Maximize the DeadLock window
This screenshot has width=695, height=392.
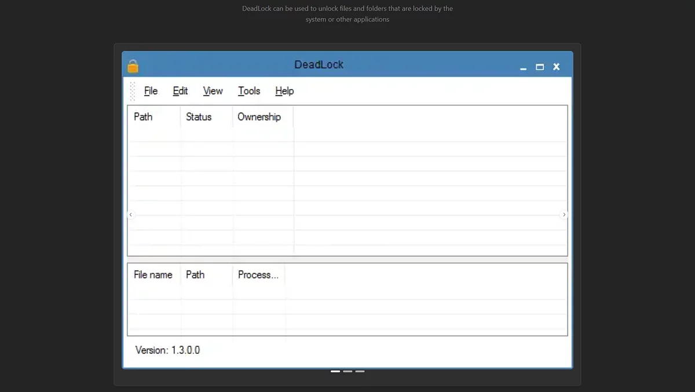[540, 67]
